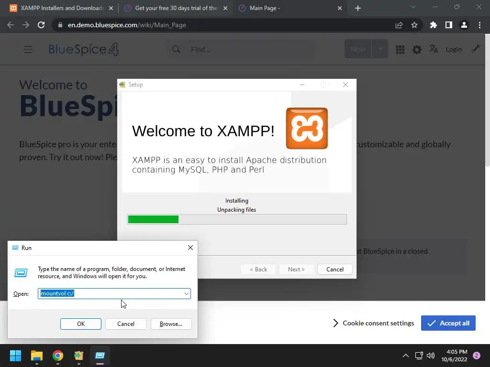Open notification center badge
This screenshot has width=490, height=367.
click(x=477, y=356)
